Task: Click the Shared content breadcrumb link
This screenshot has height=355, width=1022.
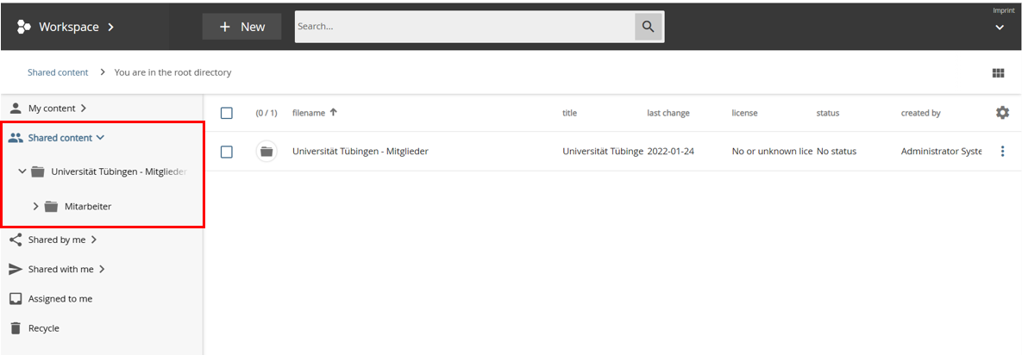Action: tap(58, 72)
